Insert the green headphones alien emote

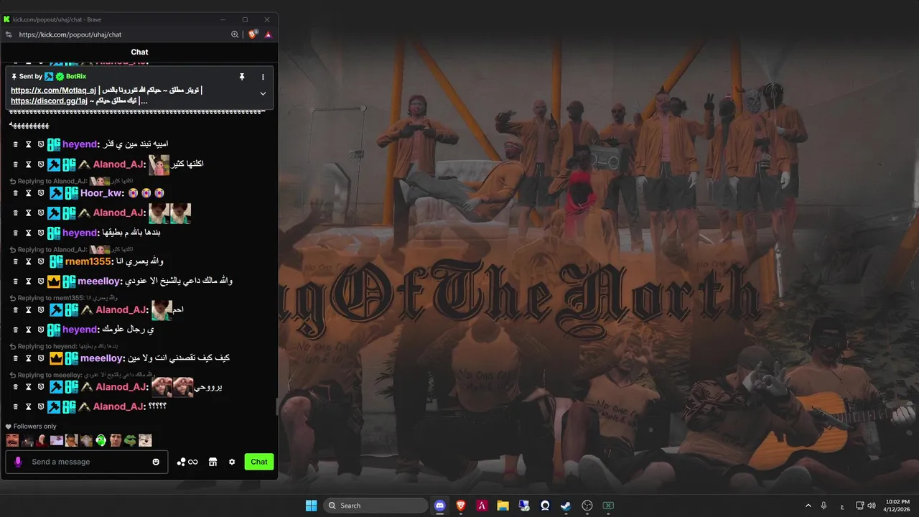101,440
